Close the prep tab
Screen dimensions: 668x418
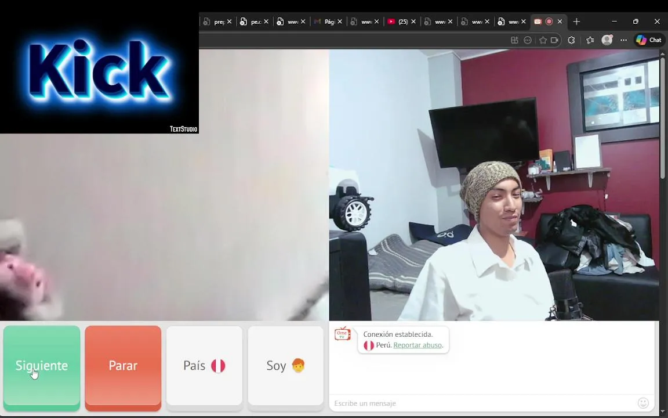click(x=229, y=21)
